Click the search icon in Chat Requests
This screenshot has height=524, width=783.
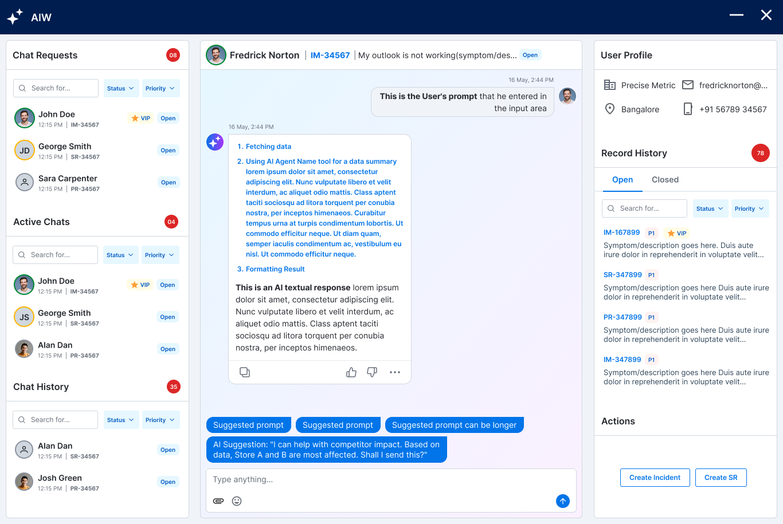[x=22, y=88]
